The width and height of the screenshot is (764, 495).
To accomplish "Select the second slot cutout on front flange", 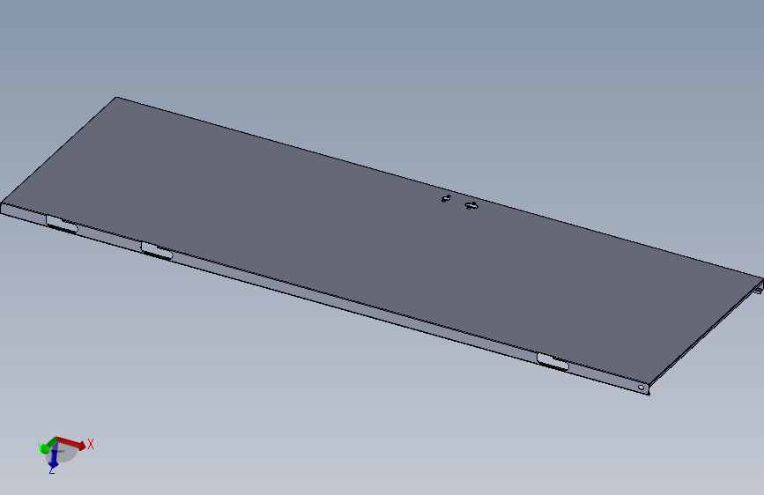I will point(157,250).
